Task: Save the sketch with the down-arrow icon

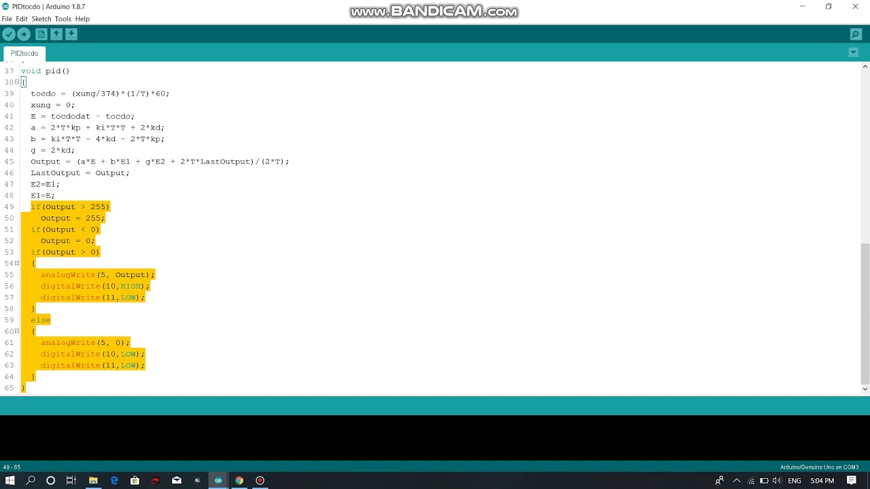Action: click(x=71, y=34)
